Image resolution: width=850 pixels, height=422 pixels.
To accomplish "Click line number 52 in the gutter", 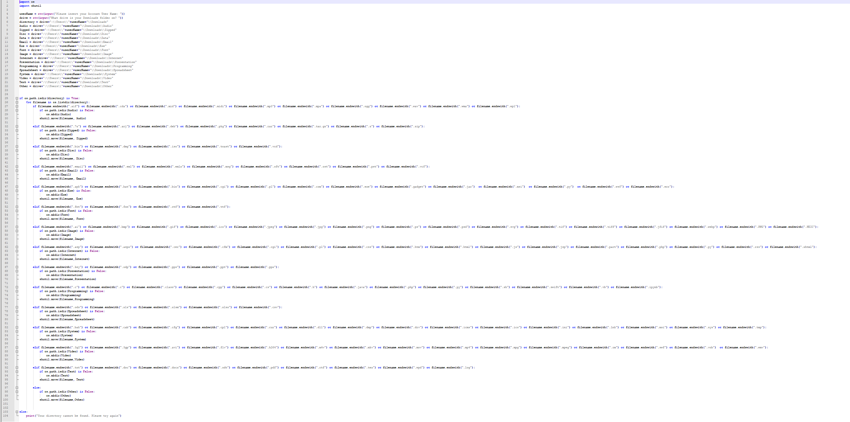I will 6,207.
